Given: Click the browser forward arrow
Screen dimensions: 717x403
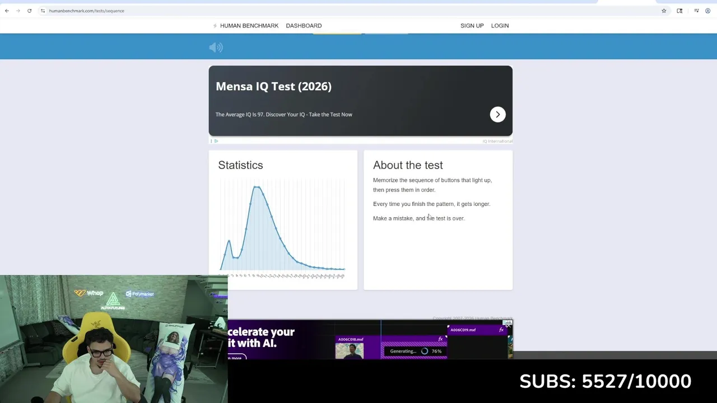Looking at the screenshot, I should tap(18, 11).
